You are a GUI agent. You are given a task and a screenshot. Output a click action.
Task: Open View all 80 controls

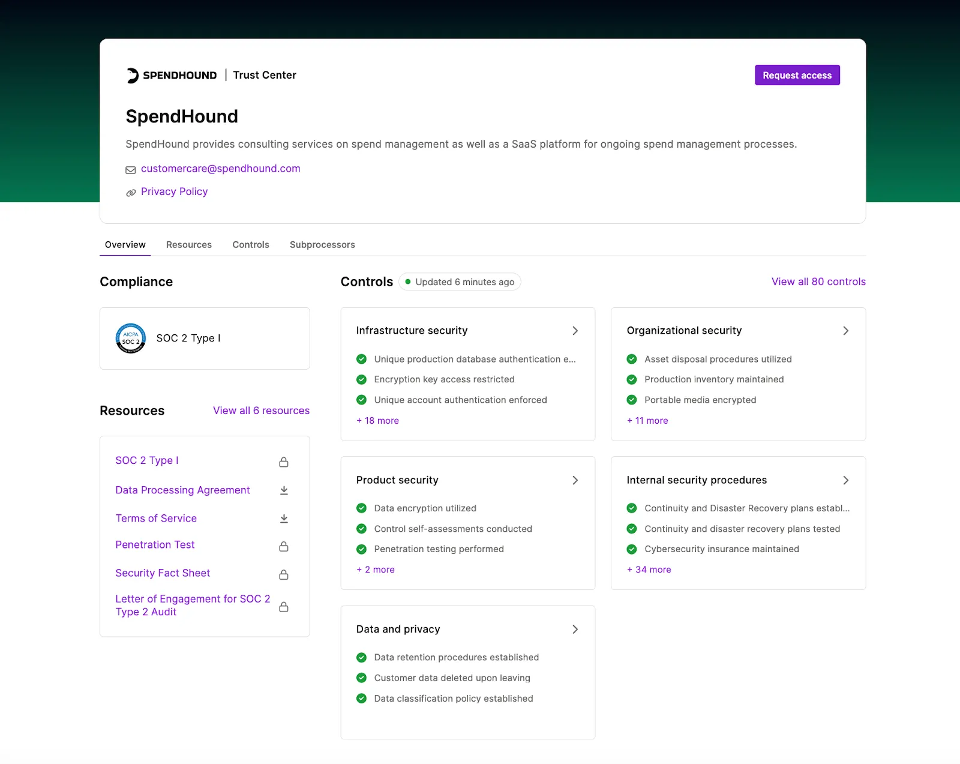(818, 281)
